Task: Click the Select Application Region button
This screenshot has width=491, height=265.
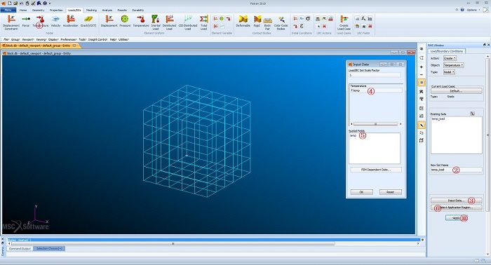Action: tap(456, 207)
